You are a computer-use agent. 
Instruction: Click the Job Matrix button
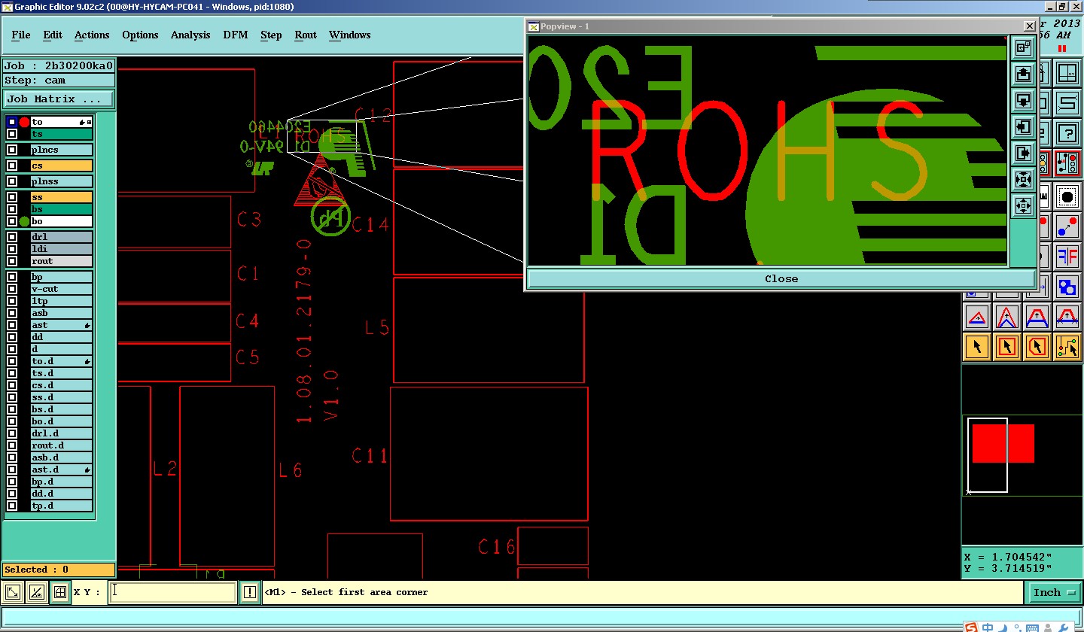[59, 99]
